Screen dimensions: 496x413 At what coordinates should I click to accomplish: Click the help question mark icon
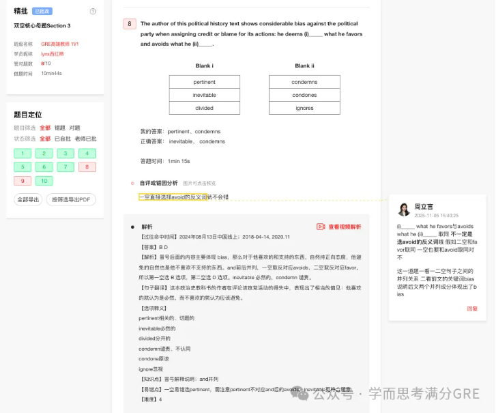93,12
